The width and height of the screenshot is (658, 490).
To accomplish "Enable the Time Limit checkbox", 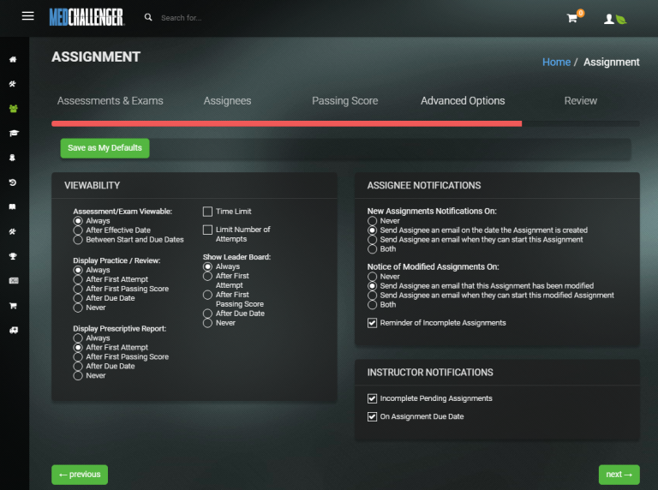I will pos(207,212).
